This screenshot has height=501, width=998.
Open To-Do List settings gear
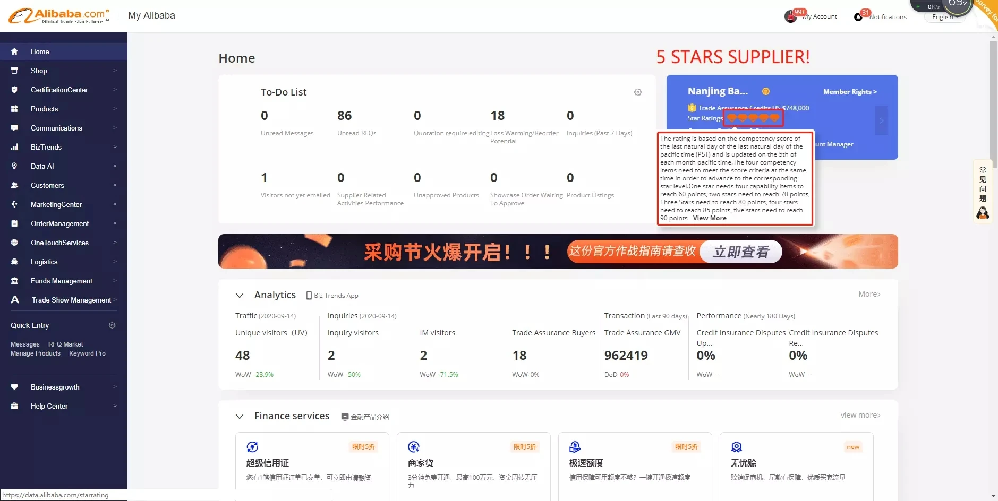tap(638, 92)
